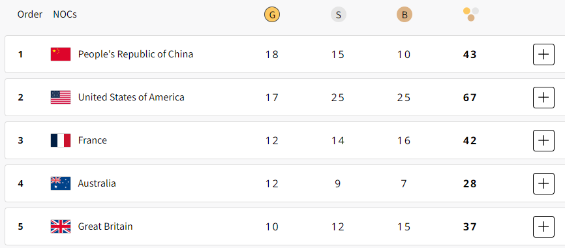565x248 pixels.
Task: Click the France total of 42
Action: coord(470,140)
